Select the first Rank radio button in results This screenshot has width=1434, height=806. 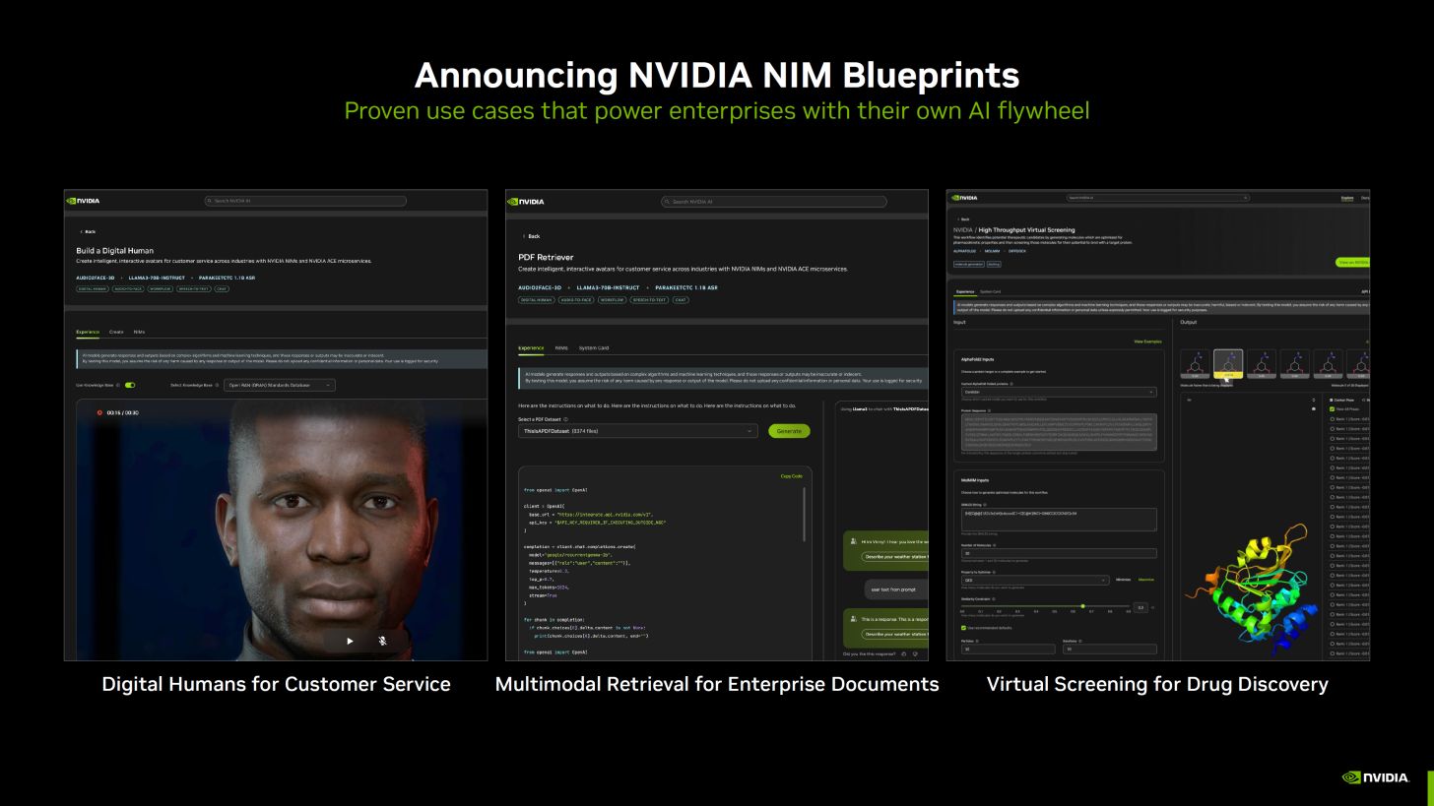[x=1333, y=417]
